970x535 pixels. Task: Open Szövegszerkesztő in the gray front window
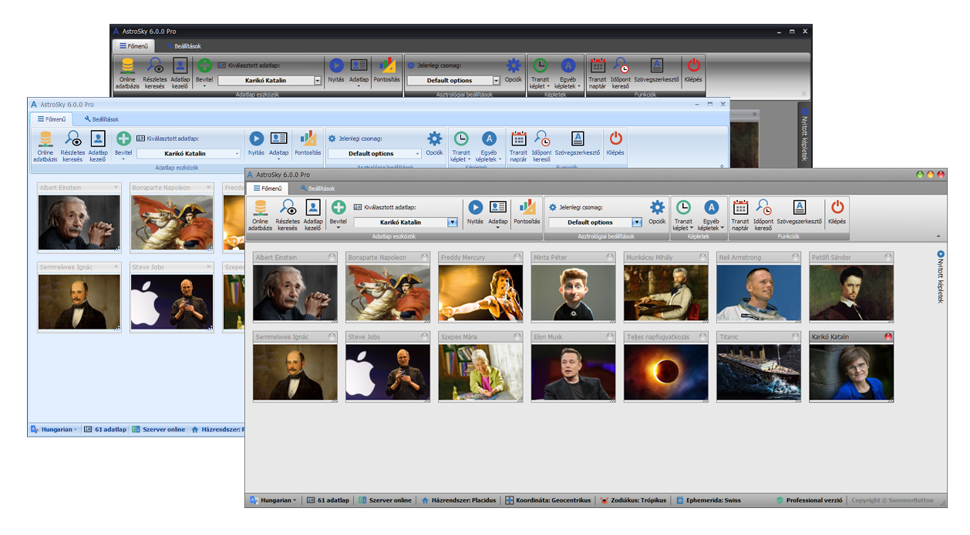[800, 213]
